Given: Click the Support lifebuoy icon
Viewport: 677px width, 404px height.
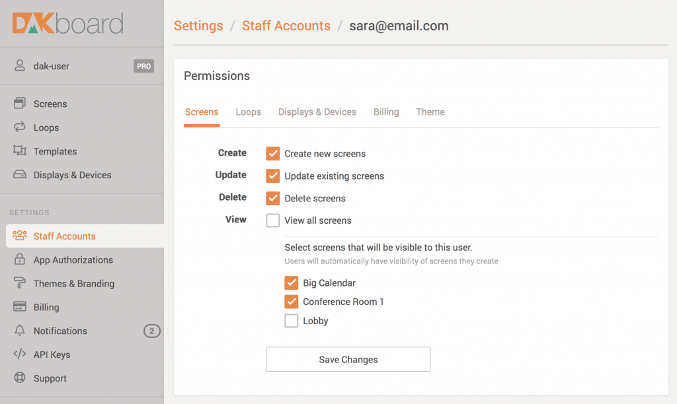Looking at the screenshot, I should click(x=19, y=378).
